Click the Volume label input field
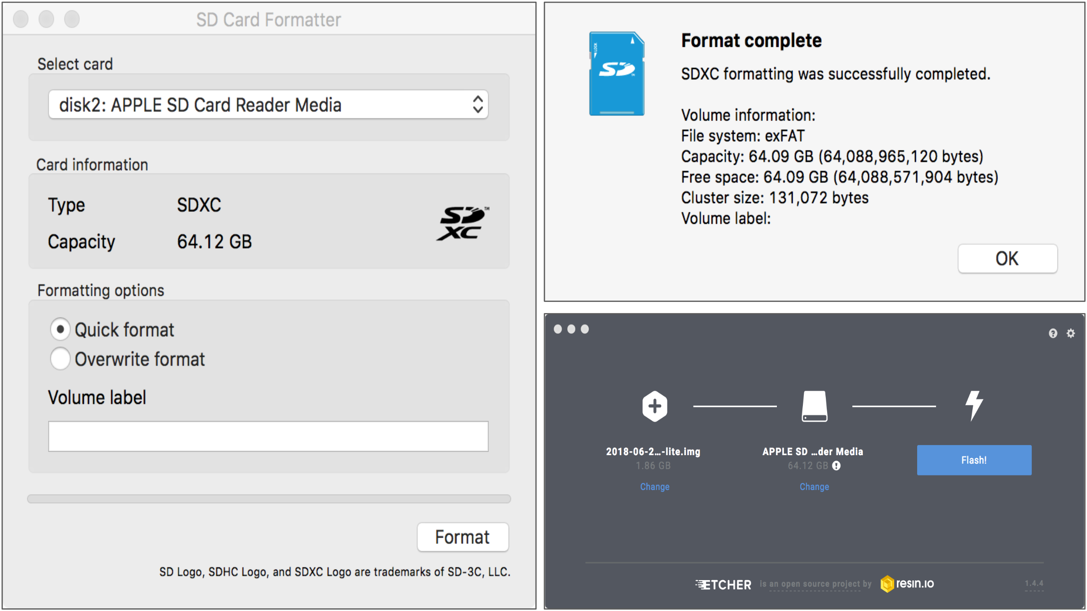The width and height of the screenshot is (1087, 611). click(x=268, y=436)
